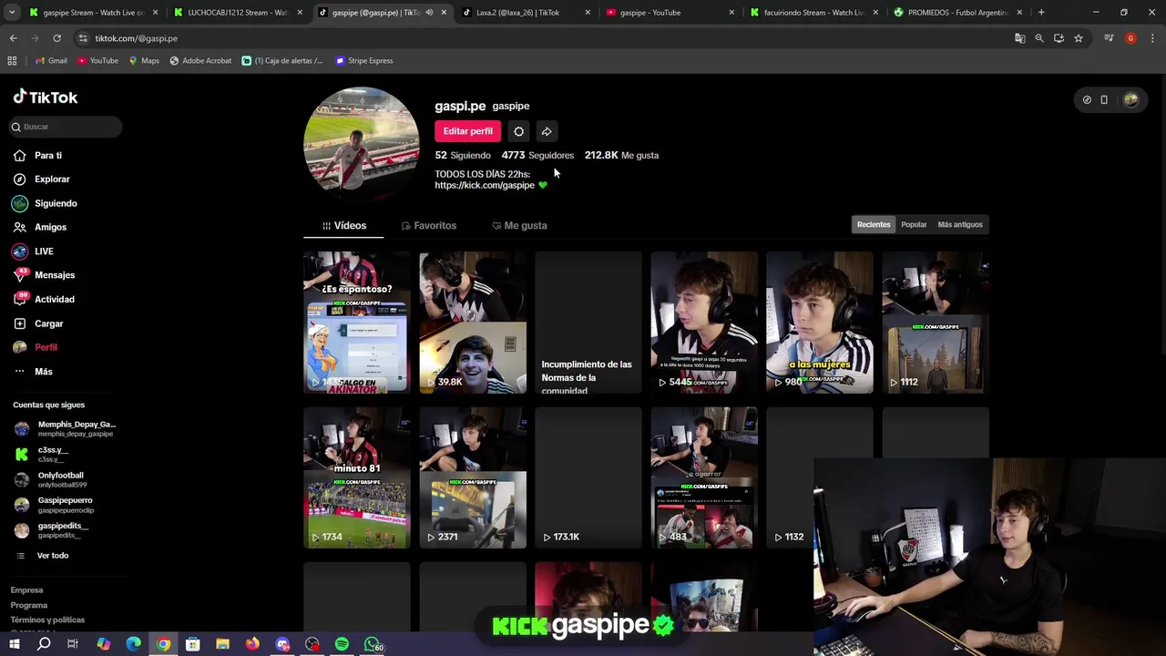1166x656 pixels.
Task: Open the Gaspipepuerro followed account
Action: pos(54,505)
